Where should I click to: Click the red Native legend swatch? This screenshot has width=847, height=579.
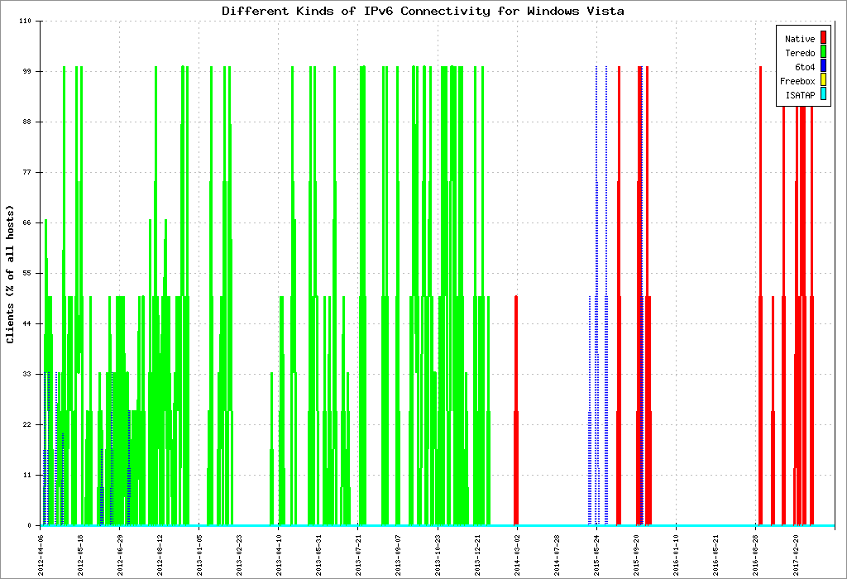[823, 39]
